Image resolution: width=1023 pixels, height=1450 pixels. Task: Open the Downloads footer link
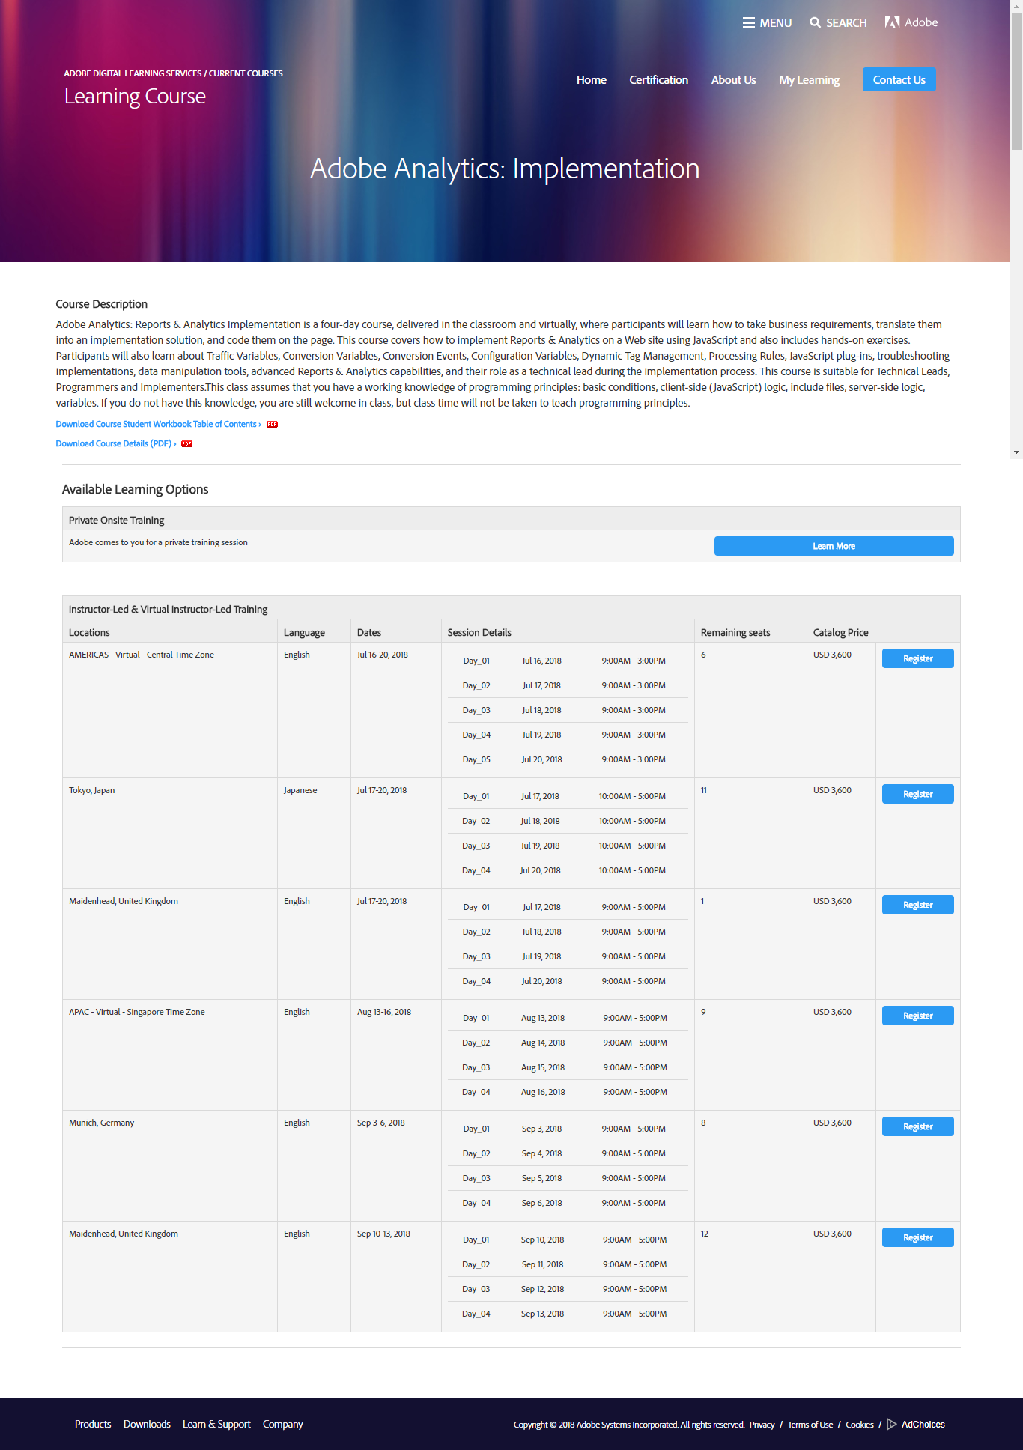pos(147,1424)
